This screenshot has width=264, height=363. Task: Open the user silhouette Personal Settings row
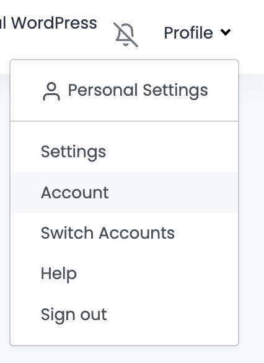click(125, 90)
